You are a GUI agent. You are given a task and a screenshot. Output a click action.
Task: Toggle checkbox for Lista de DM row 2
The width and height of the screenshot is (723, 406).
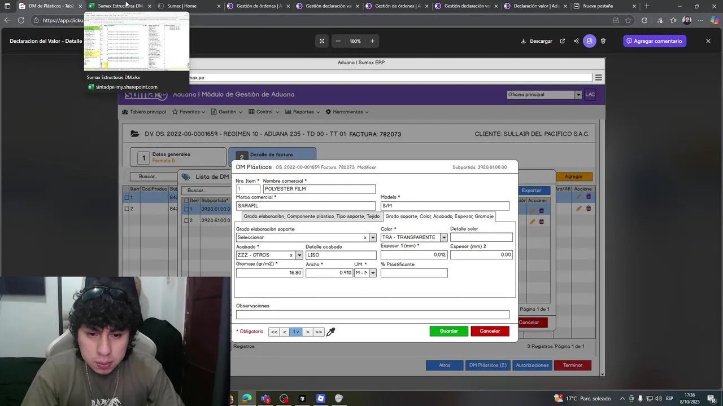click(186, 220)
